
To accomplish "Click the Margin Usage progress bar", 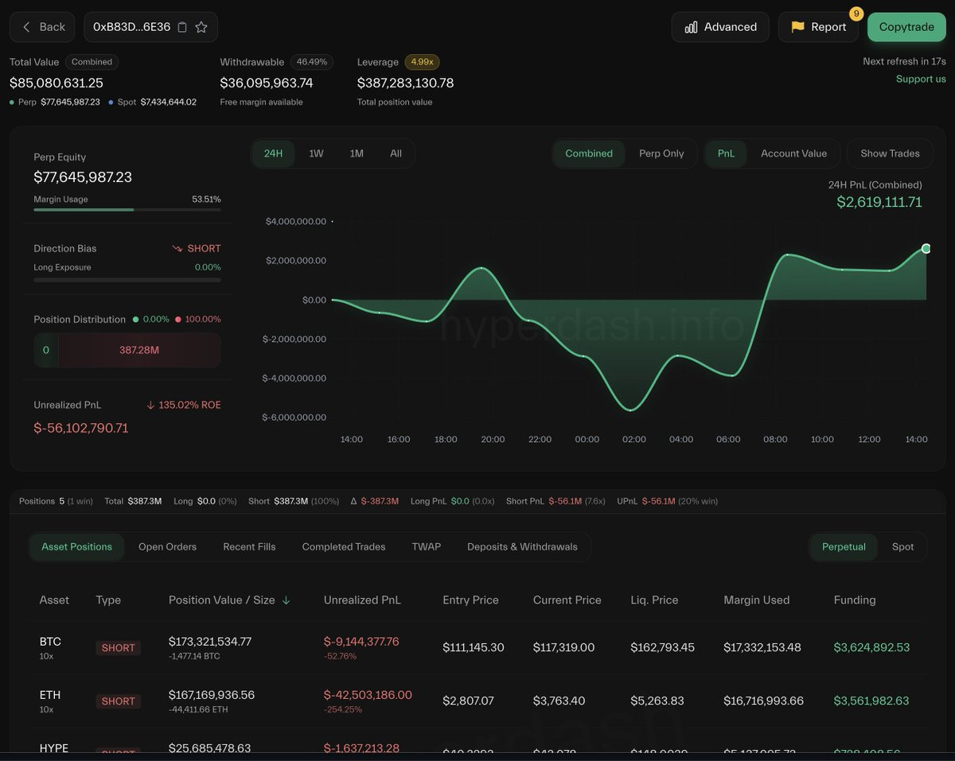I will [x=127, y=209].
